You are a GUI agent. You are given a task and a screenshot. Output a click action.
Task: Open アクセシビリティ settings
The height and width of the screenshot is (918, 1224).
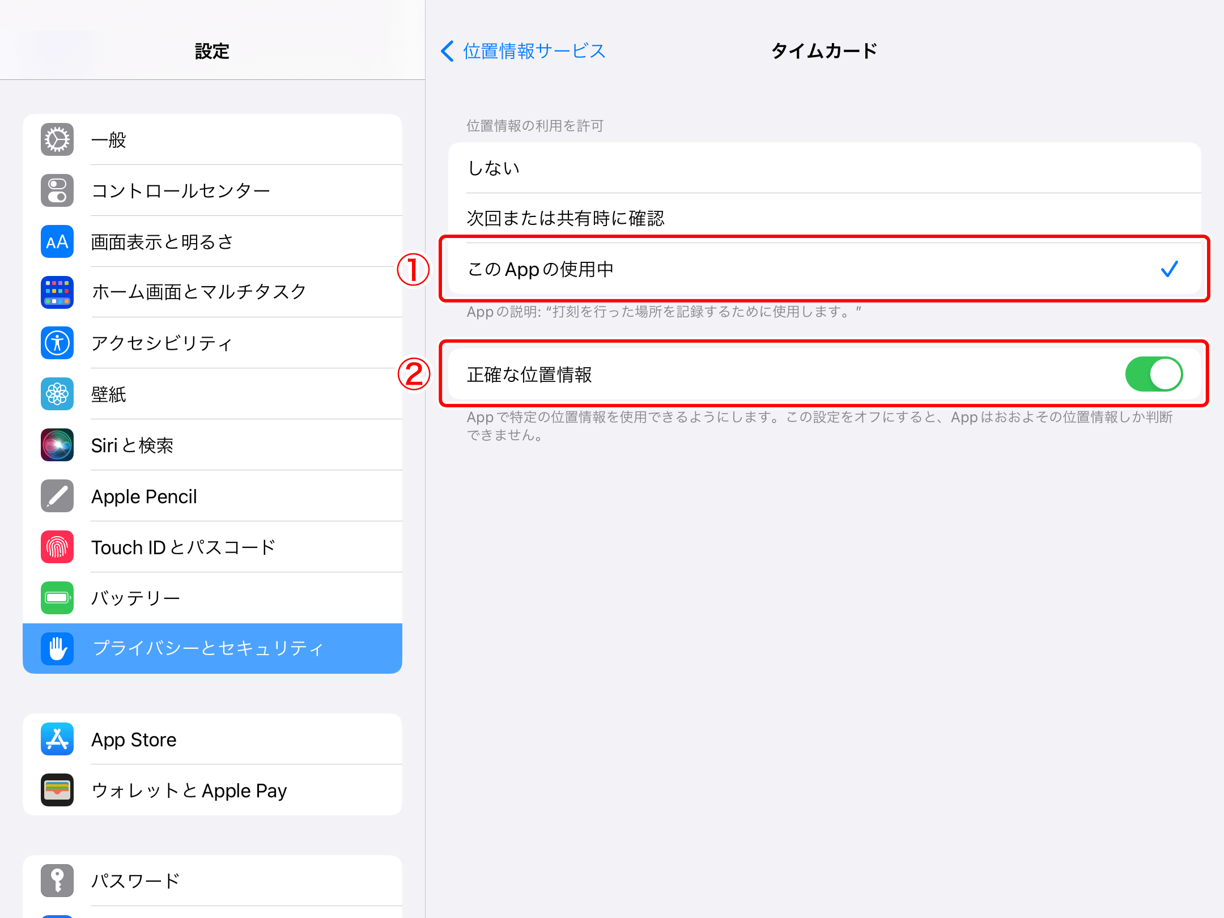(x=56, y=343)
